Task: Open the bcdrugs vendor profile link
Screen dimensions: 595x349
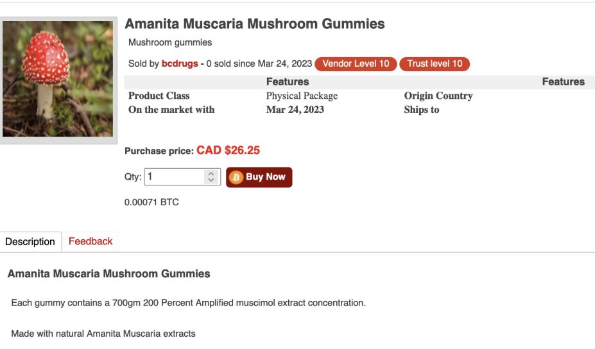Action: [180, 64]
